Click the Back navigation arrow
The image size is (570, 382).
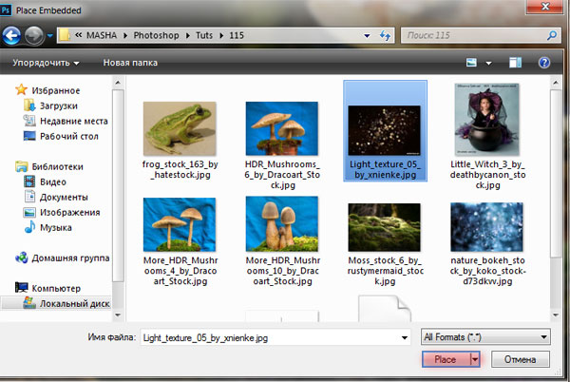(11, 35)
